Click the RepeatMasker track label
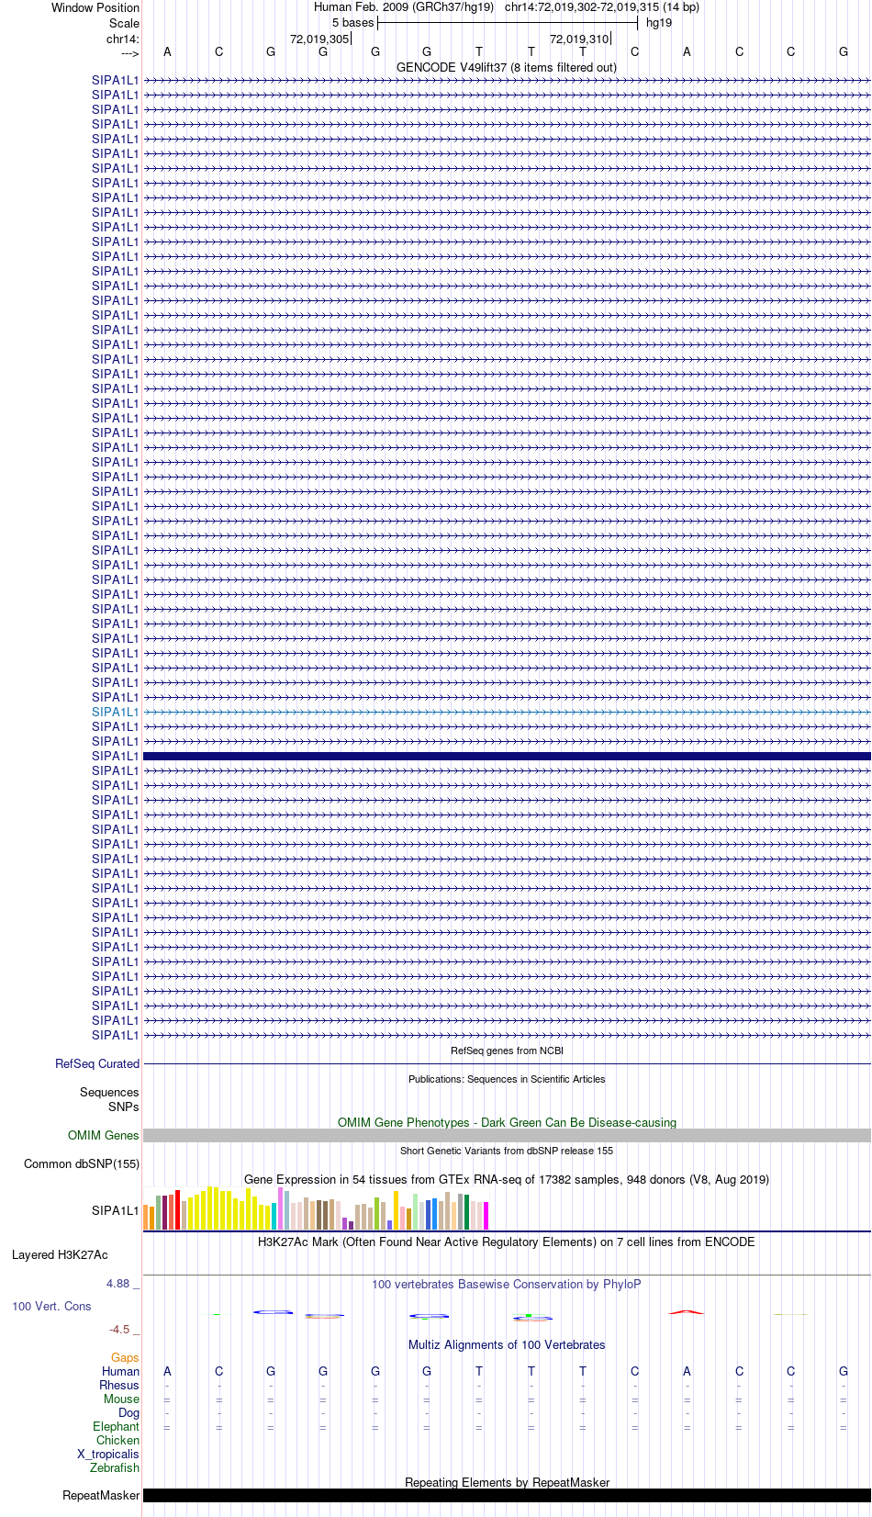Viewport: 872px width, 1517px height. 101,1495
